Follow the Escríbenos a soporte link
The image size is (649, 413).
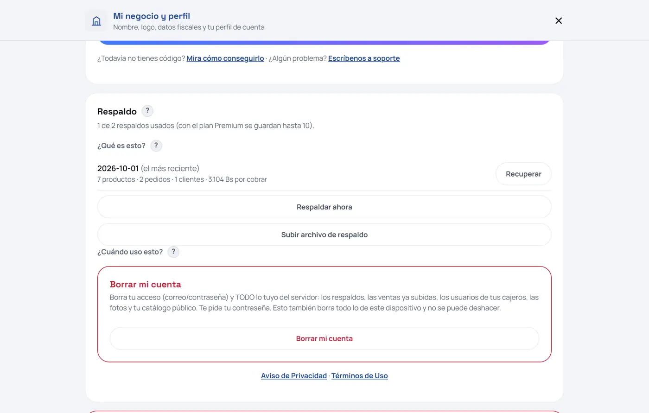364,58
